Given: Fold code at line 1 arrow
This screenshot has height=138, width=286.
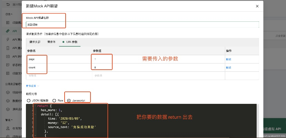Looking at the screenshot, I should [x=35, y=106].
